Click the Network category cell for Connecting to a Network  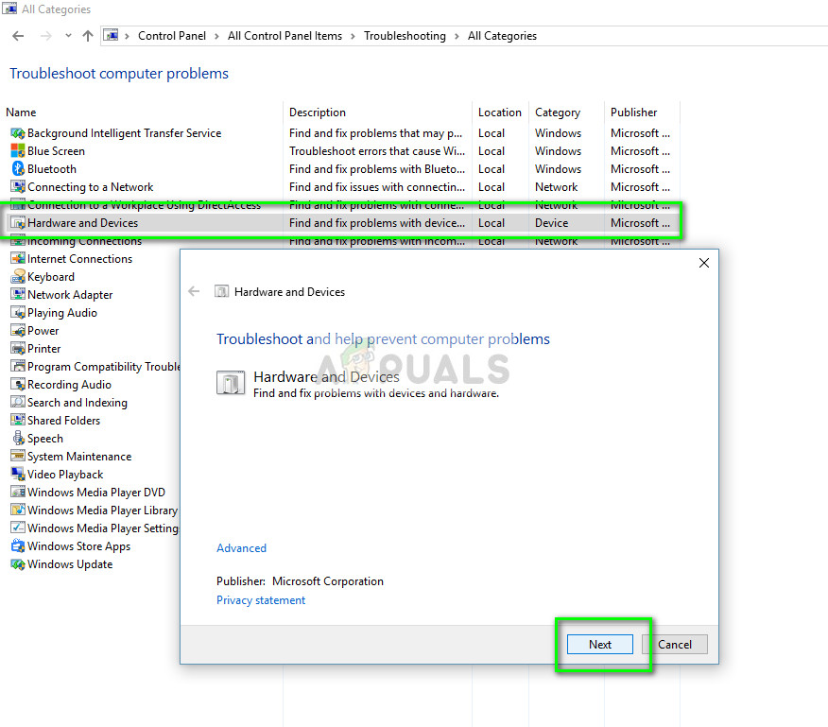tap(556, 187)
